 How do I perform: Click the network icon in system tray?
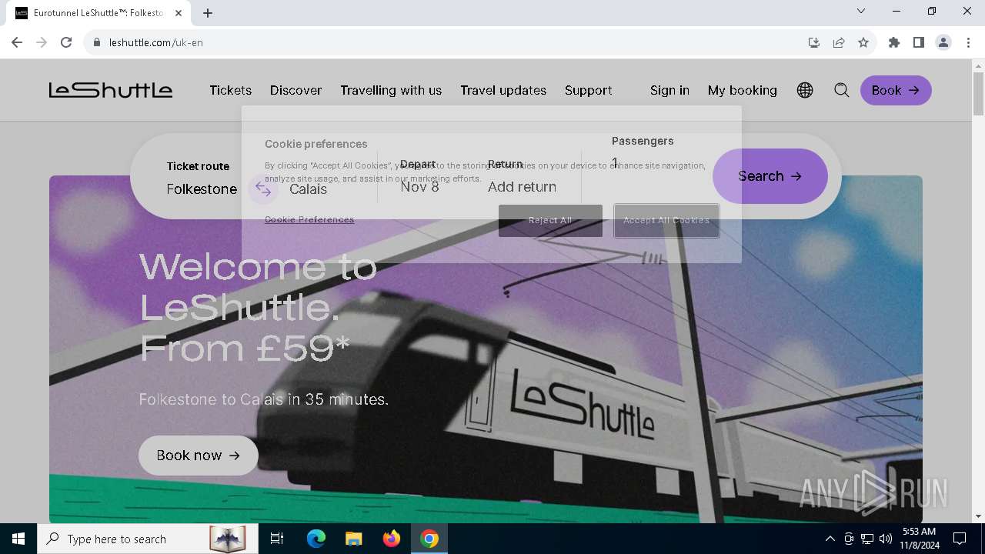[867, 539]
